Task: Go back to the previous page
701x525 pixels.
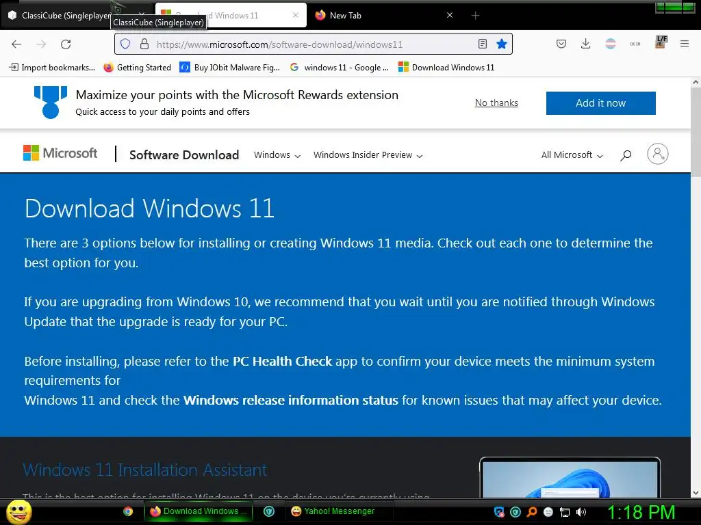Action: point(16,44)
